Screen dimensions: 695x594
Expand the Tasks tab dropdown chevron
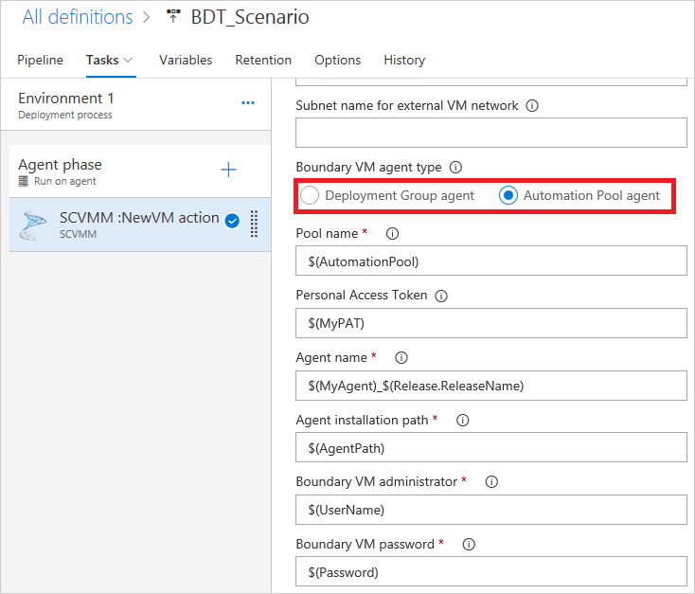click(x=128, y=60)
